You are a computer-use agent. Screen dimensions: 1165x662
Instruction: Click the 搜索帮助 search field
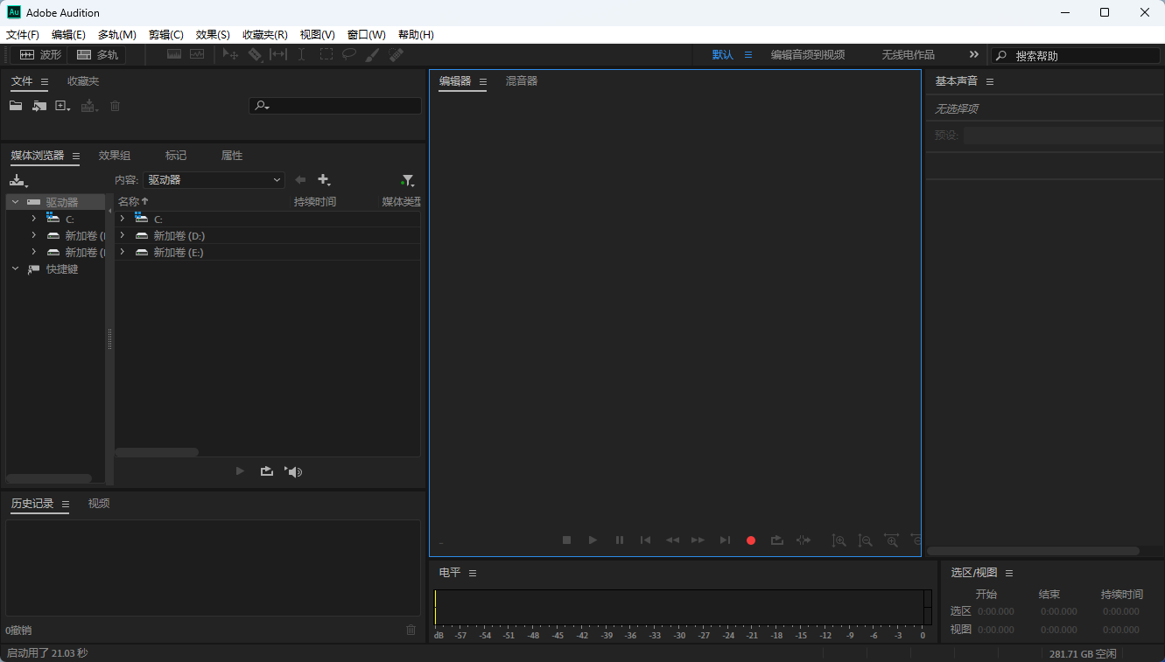point(1077,54)
